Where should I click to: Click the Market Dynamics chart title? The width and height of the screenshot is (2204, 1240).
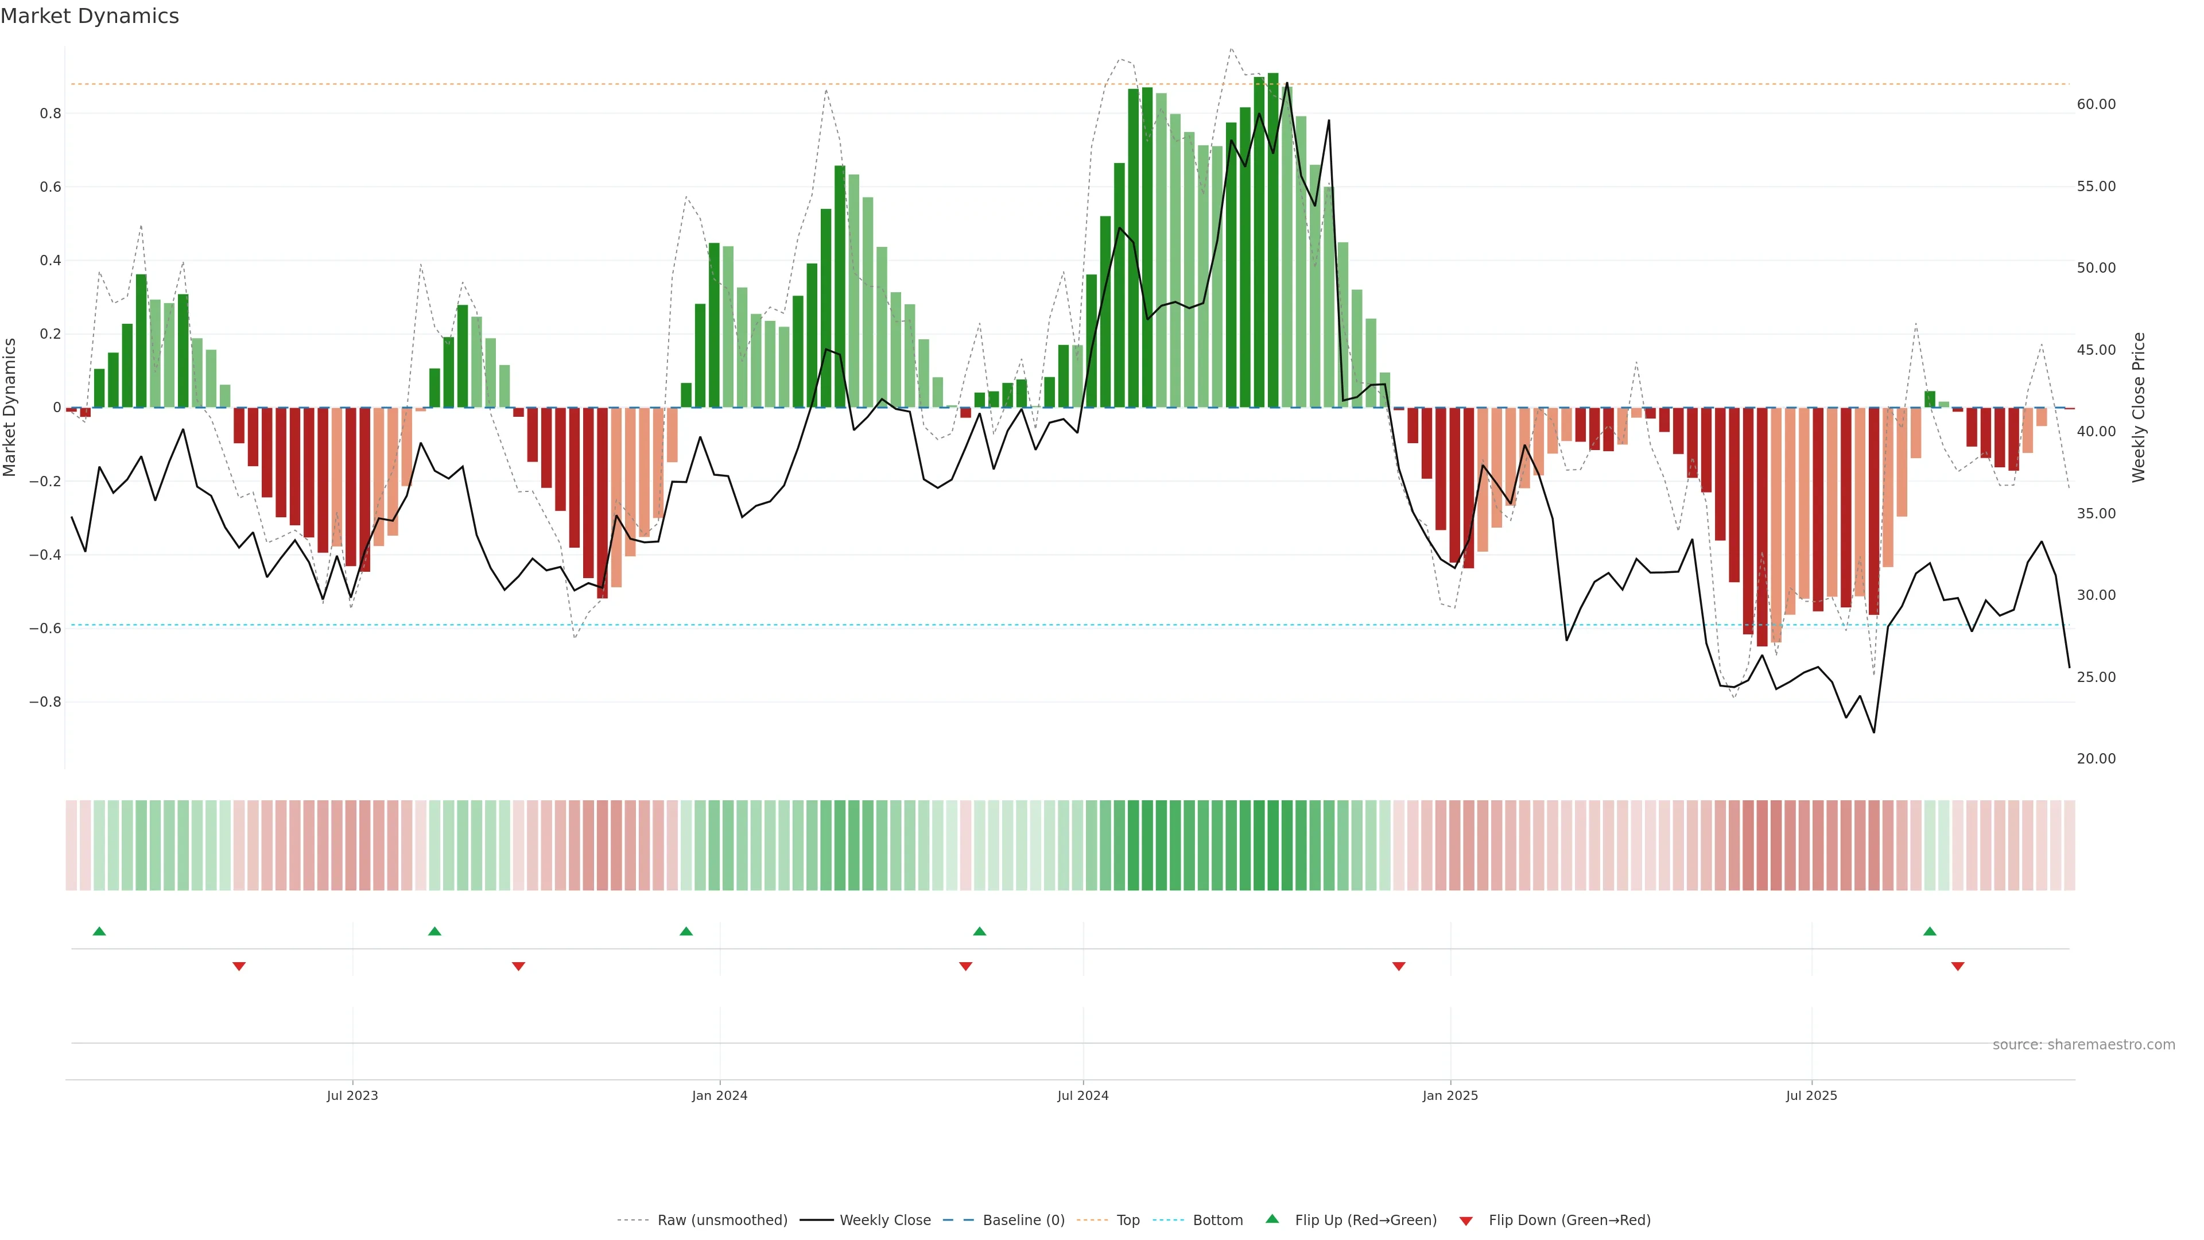[x=90, y=16]
